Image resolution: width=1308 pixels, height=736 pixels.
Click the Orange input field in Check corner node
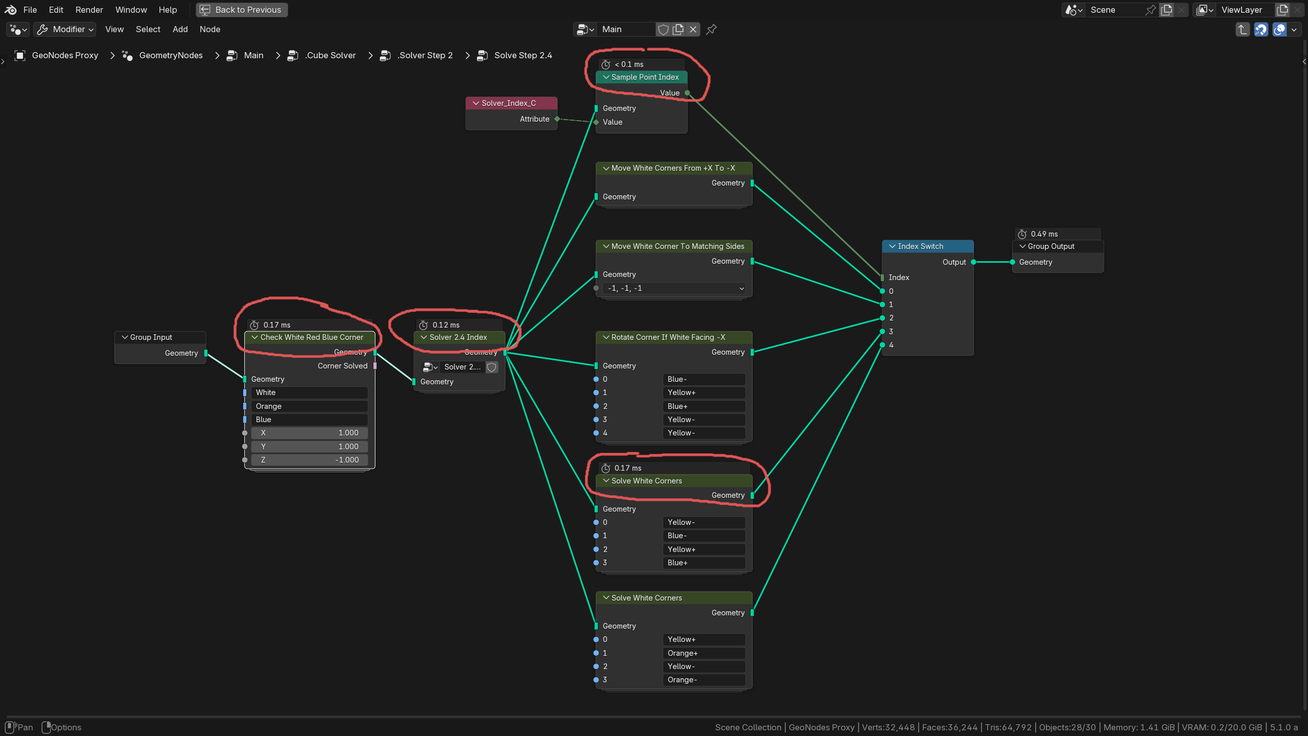coord(310,406)
